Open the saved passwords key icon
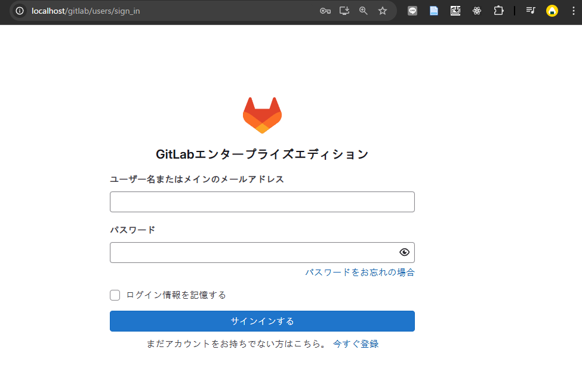Screen dimensions: 582x390 pos(325,11)
